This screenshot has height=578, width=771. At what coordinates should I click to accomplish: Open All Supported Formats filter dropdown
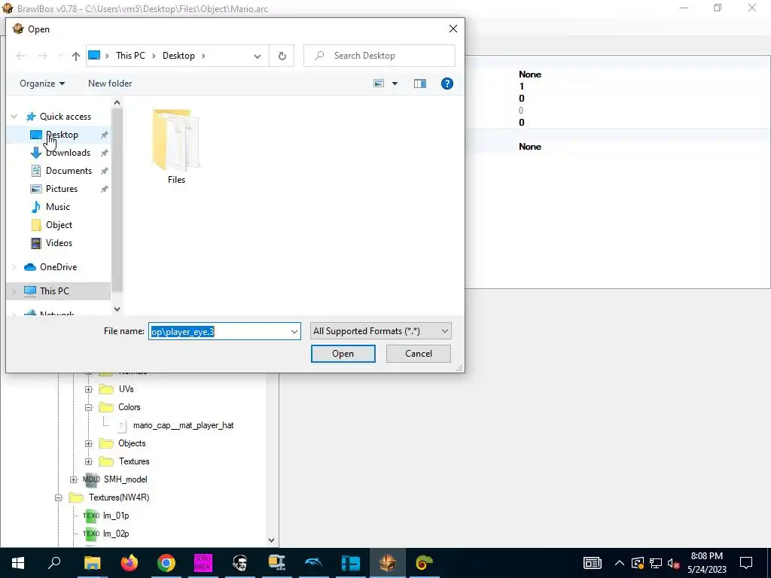tap(380, 331)
